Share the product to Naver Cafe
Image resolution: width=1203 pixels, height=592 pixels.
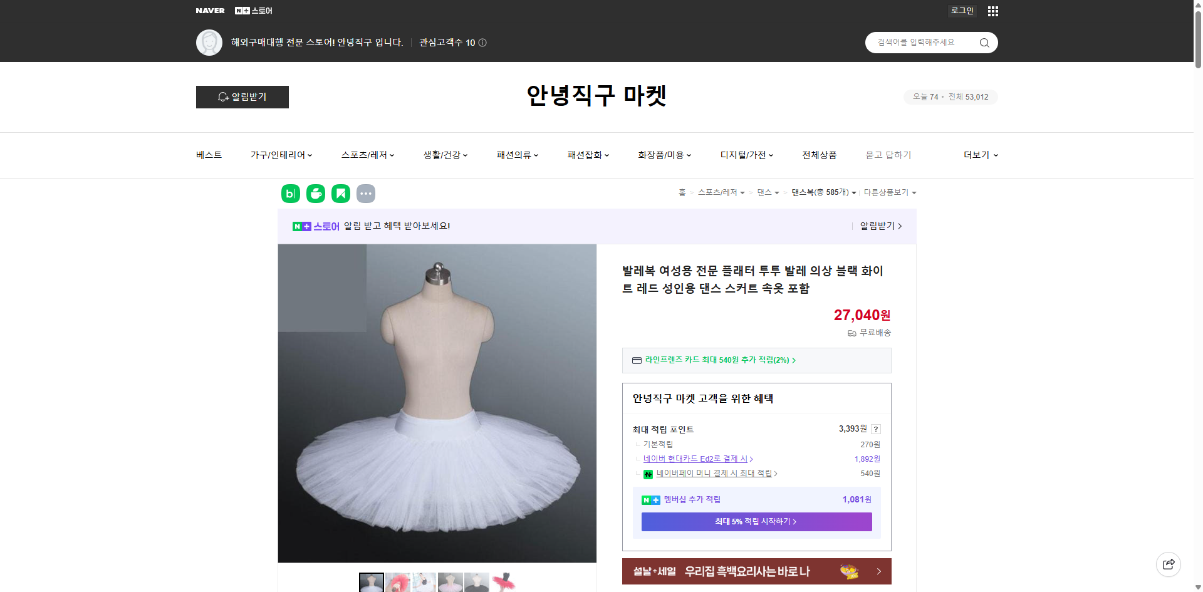(x=315, y=194)
